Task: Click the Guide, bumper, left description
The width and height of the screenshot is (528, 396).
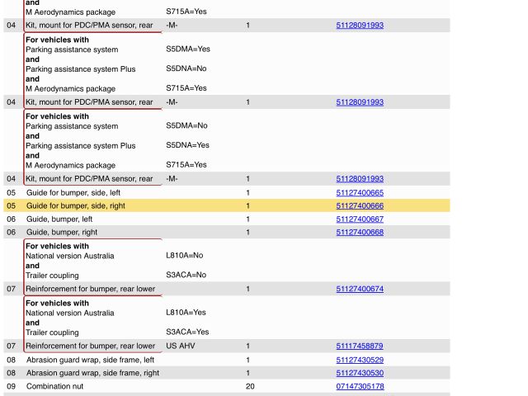Action: coord(59,219)
